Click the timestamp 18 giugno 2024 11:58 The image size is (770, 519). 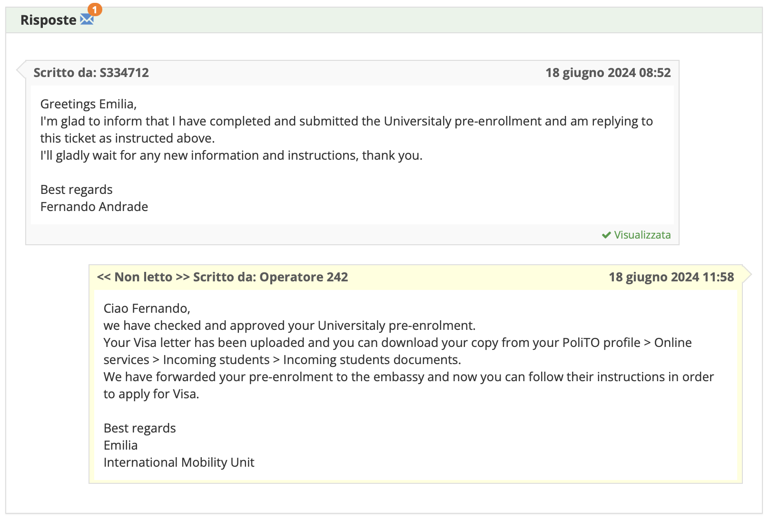click(671, 277)
